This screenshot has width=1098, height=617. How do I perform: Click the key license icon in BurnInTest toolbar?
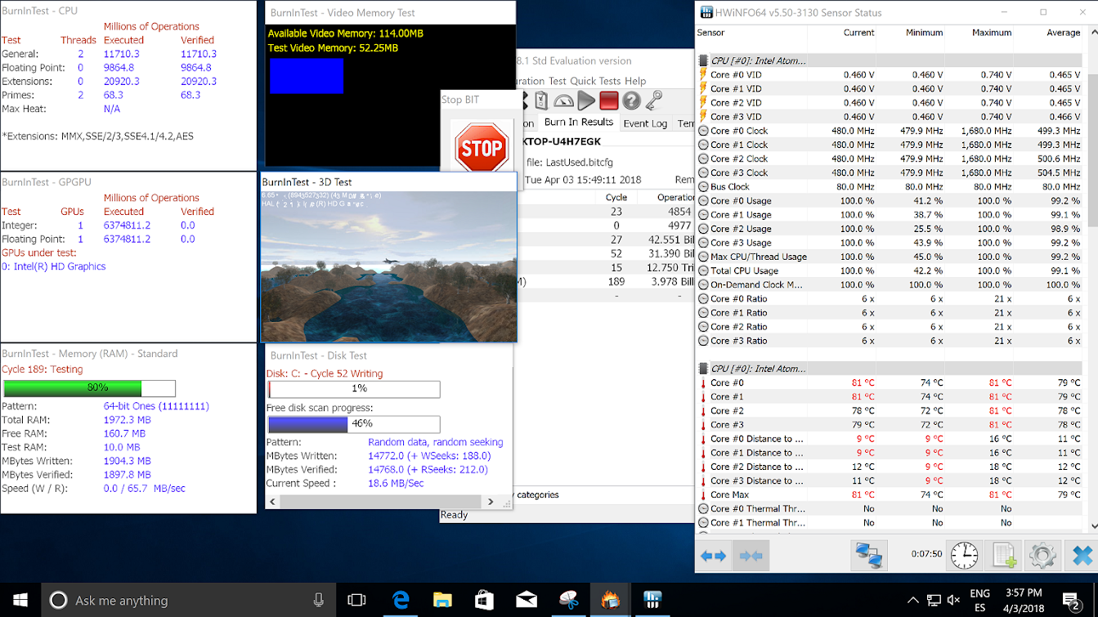click(x=653, y=101)
